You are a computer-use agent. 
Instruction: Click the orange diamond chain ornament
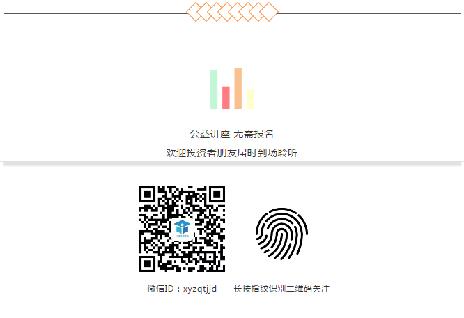coord(232,12)
